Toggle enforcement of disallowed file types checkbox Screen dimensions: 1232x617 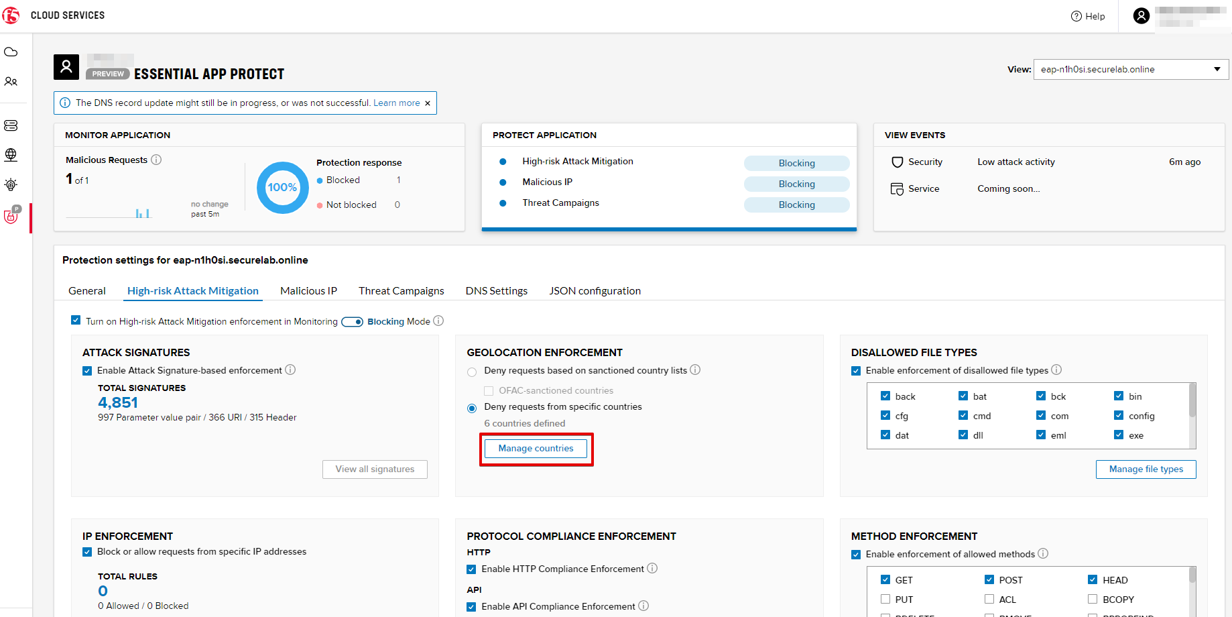pyautogui.click(x=856, y=371)
